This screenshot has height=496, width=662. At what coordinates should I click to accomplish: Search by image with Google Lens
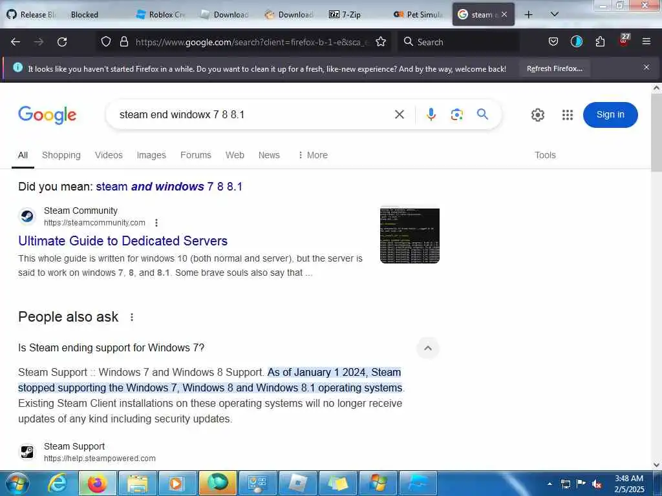pos(456,114)
